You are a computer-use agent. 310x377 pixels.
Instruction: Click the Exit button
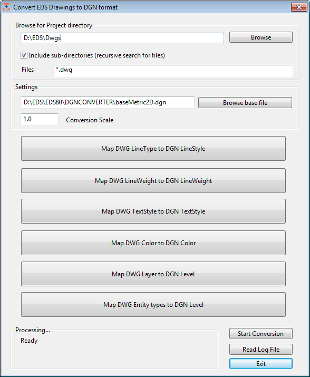(x=260, y=363)
